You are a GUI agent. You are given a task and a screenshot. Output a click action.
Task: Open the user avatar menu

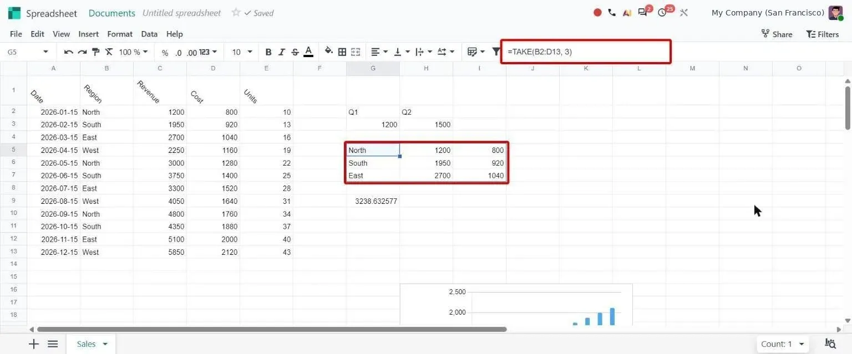835,13
